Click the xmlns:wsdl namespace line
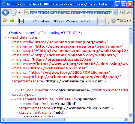Image resolution: width=135 pixels, height=124 pixels. click(x=60, y=42)
